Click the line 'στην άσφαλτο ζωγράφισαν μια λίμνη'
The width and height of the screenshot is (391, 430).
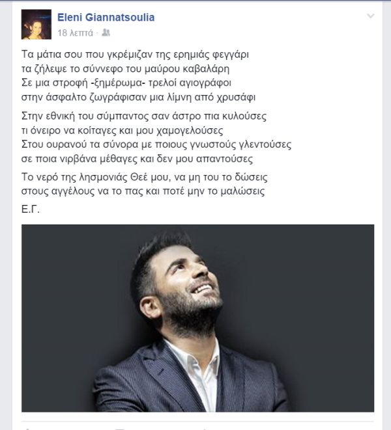pos(138,97)
